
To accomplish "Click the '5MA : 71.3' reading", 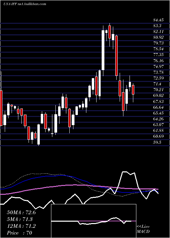I will click(20, 219).
